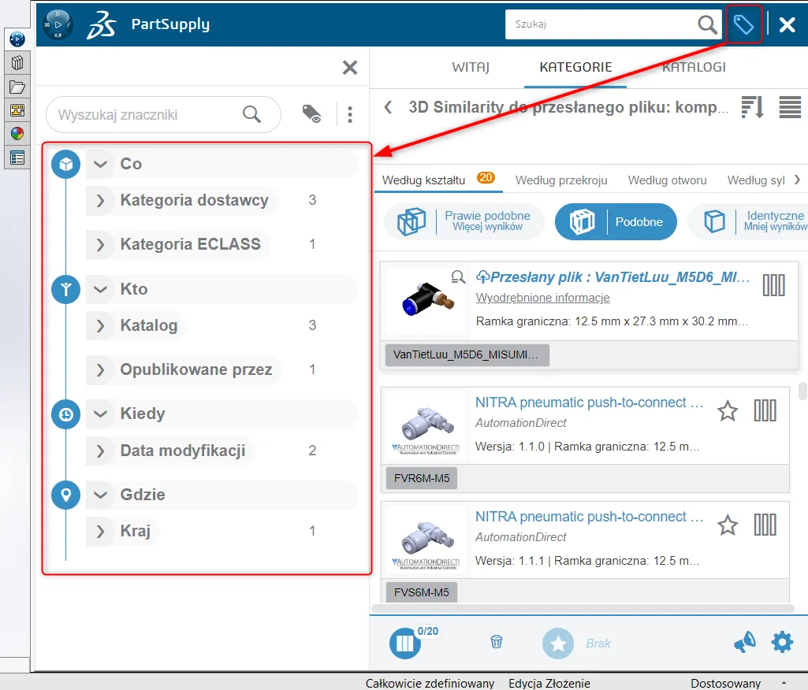Open the left sidebar folder icon

click(x=17, y=87)
